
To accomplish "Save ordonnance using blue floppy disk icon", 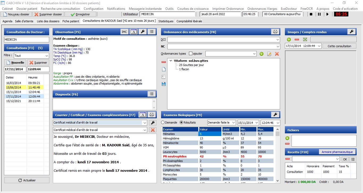I will click(164, 84).
